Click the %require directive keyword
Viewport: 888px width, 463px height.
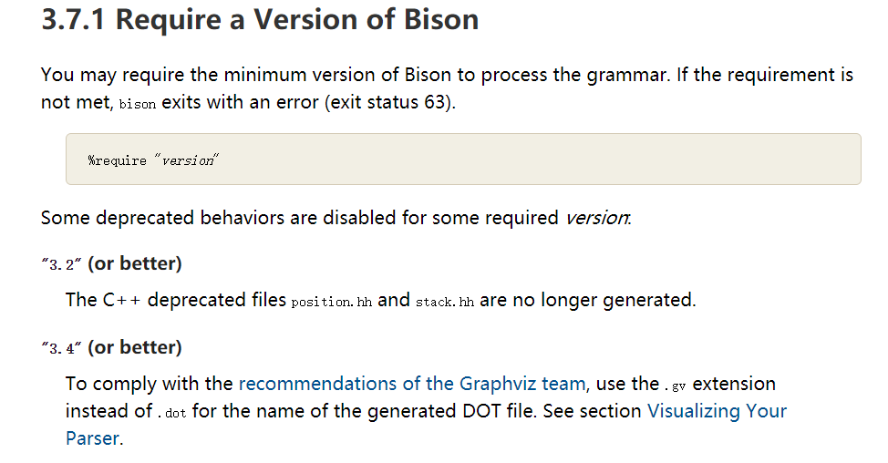coord(117,160)
